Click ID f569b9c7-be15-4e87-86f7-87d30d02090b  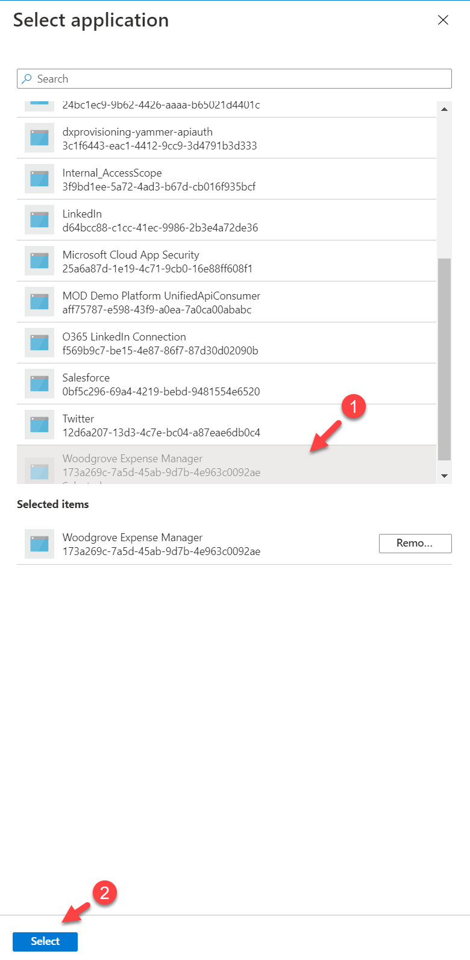coord(160,351)
